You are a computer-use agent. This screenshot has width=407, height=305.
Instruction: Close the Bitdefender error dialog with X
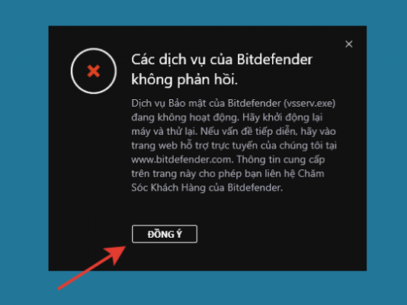click(349, 44)
